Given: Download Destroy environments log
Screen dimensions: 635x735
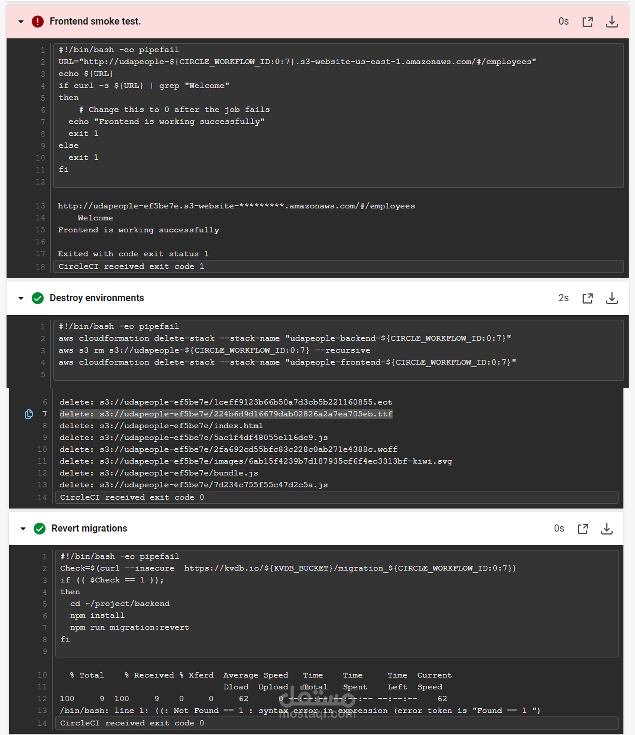Looking at the screenshot, I should (x=612, y=298).
